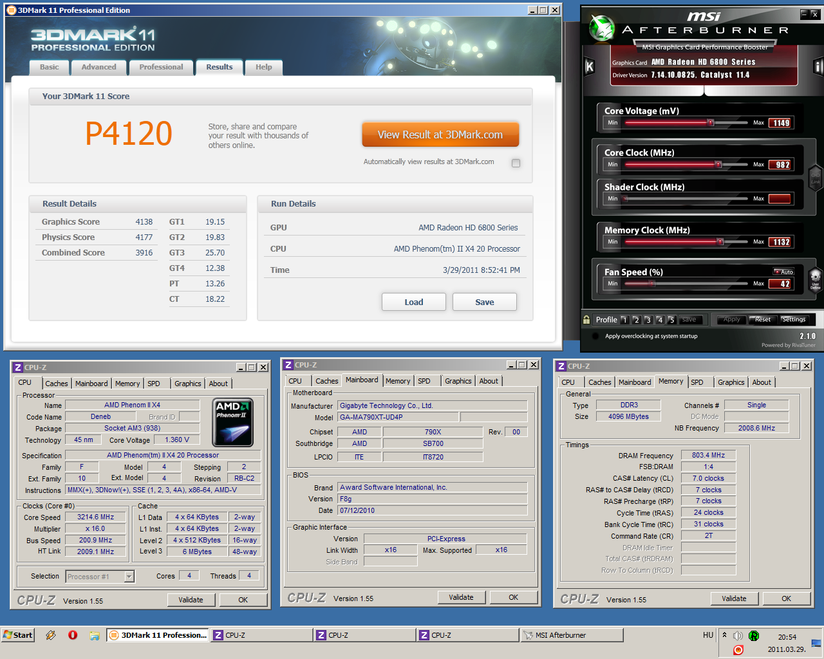Image resolution: width=824 pixels, height=659 pixels.
Task: Click the fan User Define gear icon
Action: tap(815, 281)
